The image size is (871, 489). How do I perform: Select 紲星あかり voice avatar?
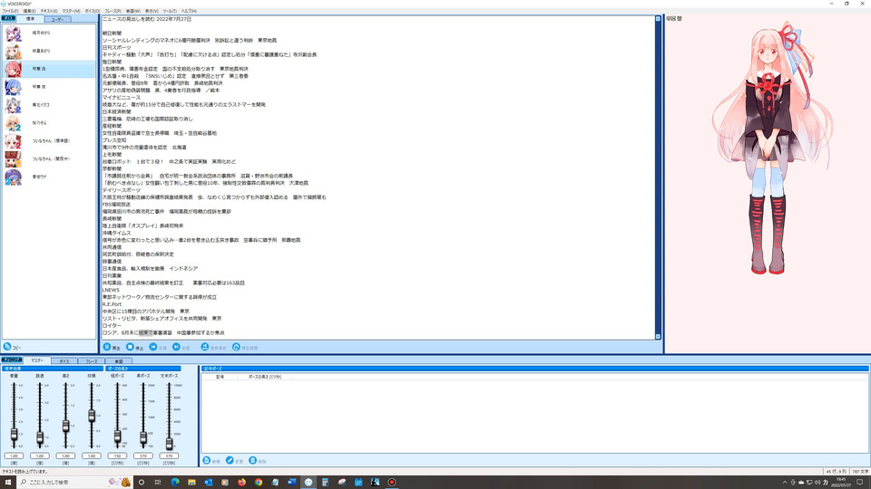tap(14, 51)
